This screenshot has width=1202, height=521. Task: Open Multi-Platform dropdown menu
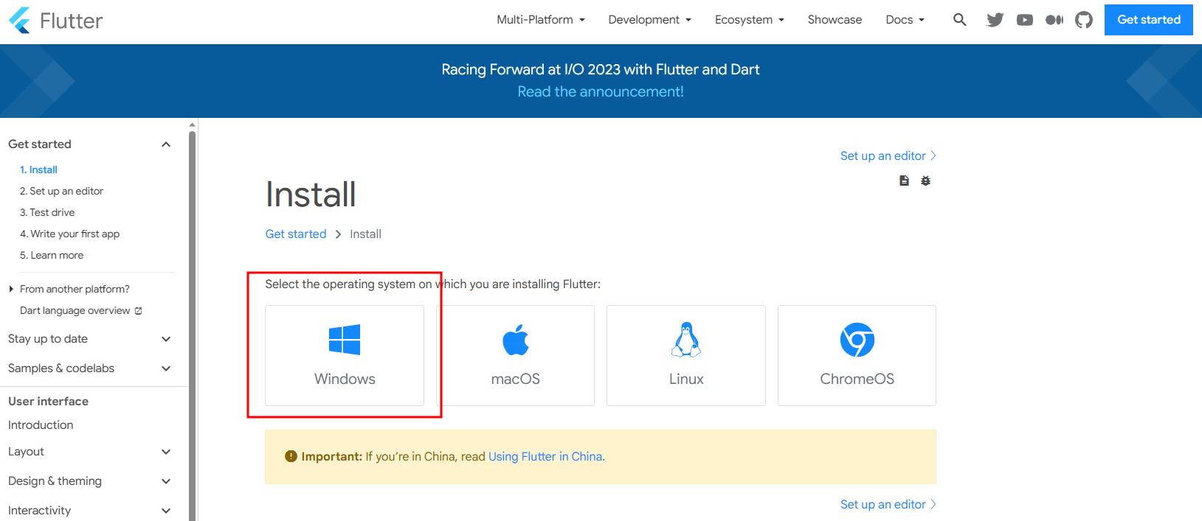pos(541,20)
